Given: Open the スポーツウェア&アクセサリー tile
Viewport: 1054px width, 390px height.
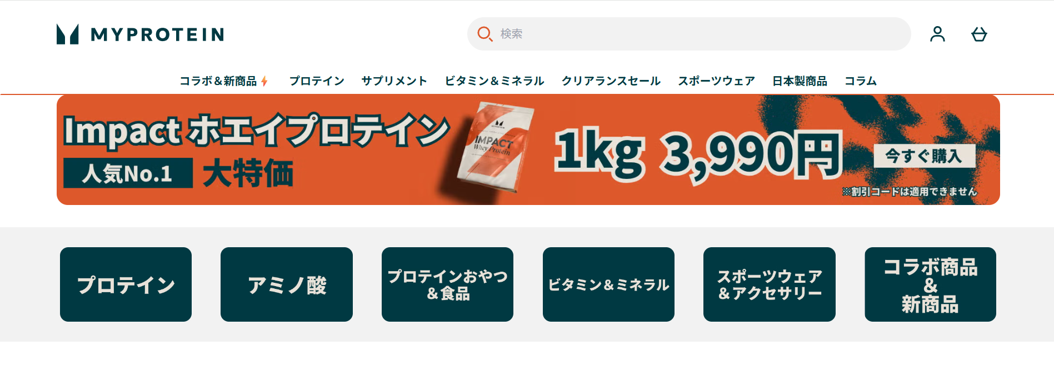Looking at the screenshot, I should (x=770, y=284).
